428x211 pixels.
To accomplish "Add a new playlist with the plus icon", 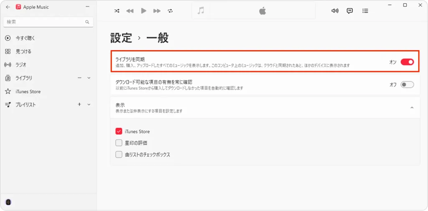I will click(79, 104).
